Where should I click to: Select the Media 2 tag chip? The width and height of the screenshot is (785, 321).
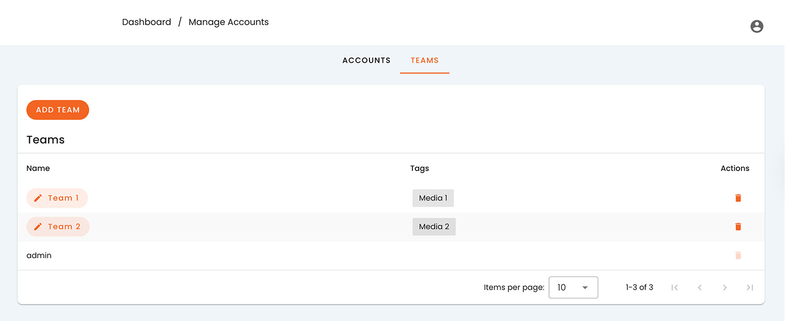(x=434, y=227)
